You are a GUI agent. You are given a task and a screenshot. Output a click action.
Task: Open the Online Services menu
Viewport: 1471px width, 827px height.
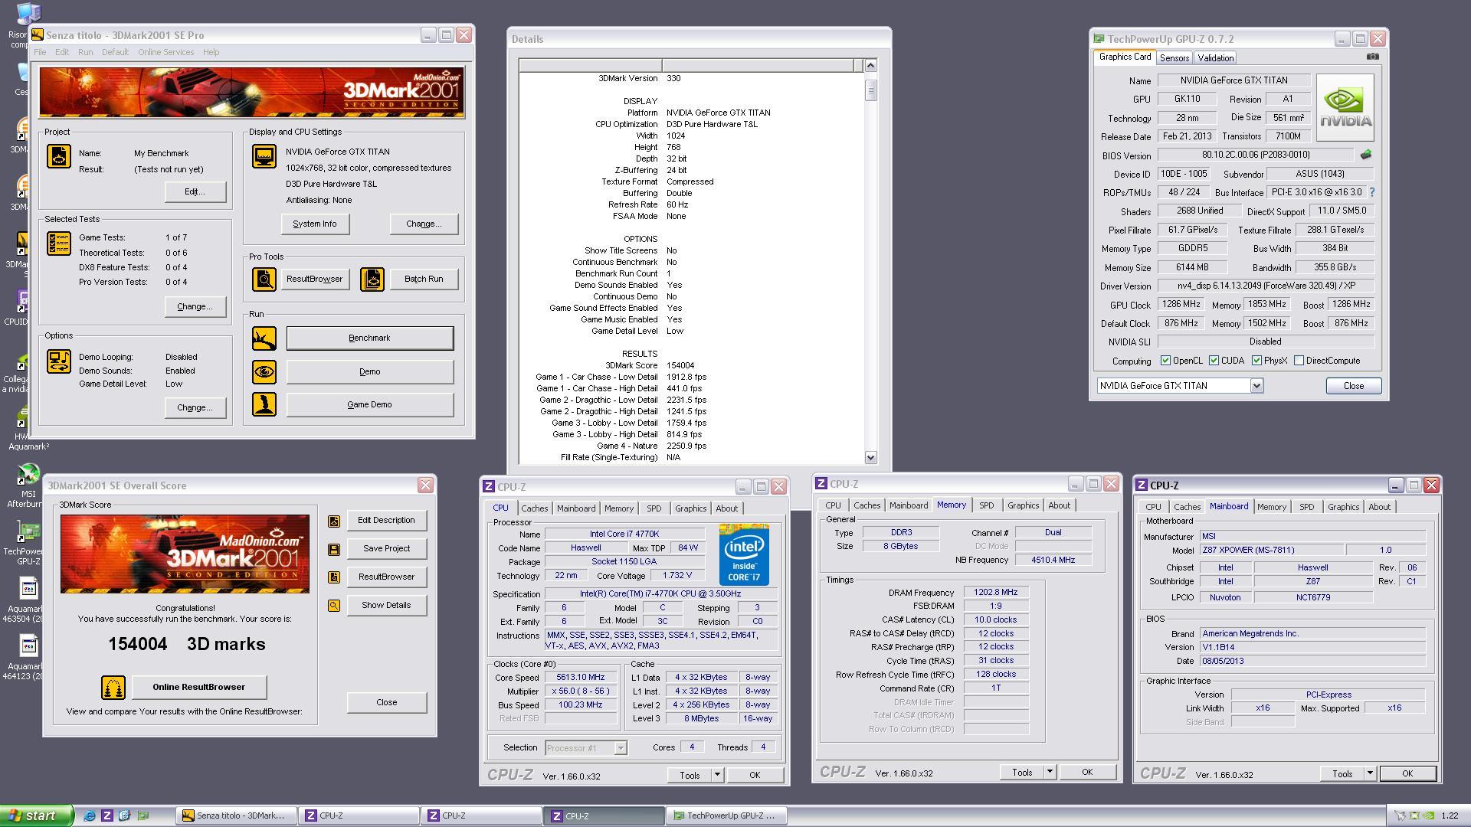coord(165,52)
